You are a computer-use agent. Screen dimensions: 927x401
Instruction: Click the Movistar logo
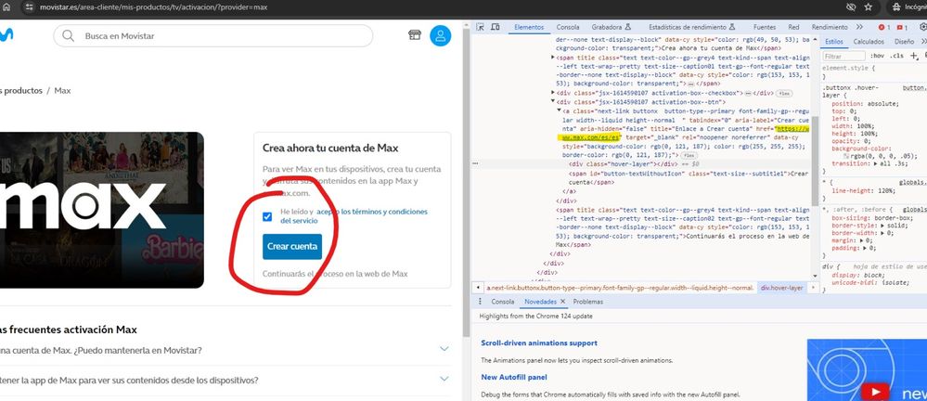[x=6, y=36]
